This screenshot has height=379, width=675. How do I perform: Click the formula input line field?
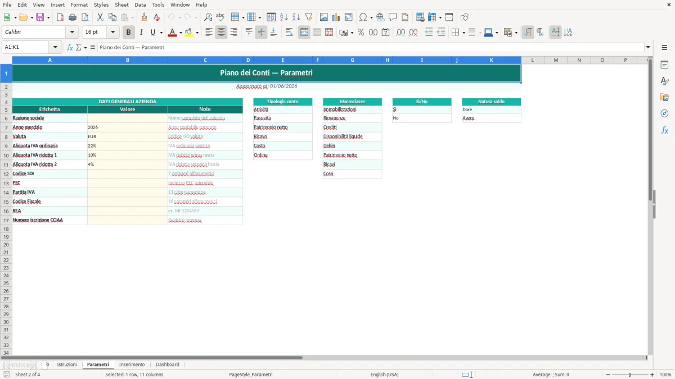[x=371, y=47]
